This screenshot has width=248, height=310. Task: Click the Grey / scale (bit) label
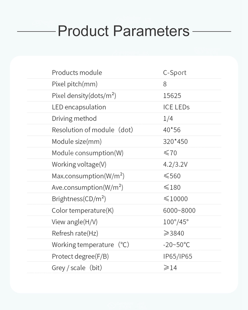(x=77, y=268)
